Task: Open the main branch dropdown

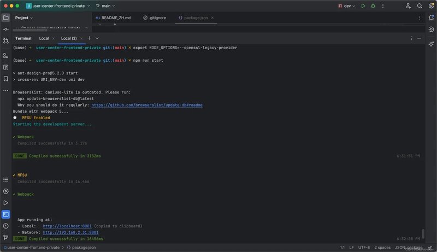Action: coord(105,6)
